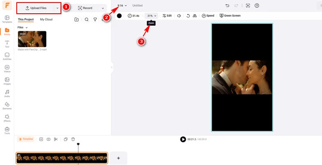
Task: Collapse the media side panel handle
Action: (x=112, y=67)
